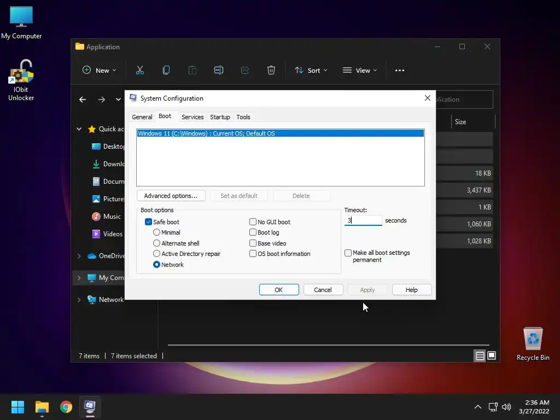Image resolution: width=560 pixels, height=420 pixels.
Task: Open the See more ellipsis menu
Action: [400, 71]
